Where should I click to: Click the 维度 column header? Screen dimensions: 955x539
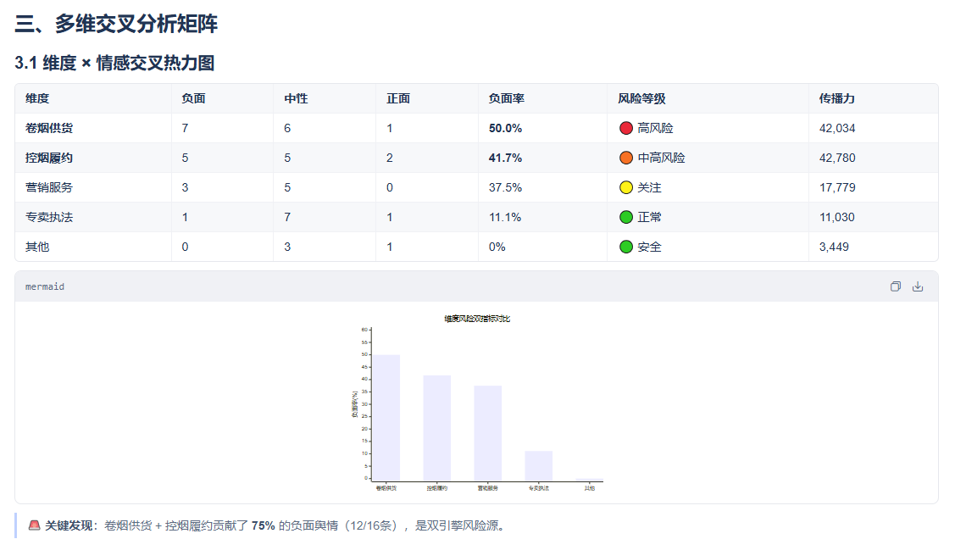pos(37,98)
